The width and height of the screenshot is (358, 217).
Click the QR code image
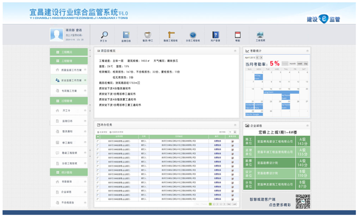[303, 202]
